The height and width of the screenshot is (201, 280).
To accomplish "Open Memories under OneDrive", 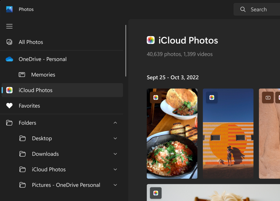I will pyautogui.click(x=43, y=74).
